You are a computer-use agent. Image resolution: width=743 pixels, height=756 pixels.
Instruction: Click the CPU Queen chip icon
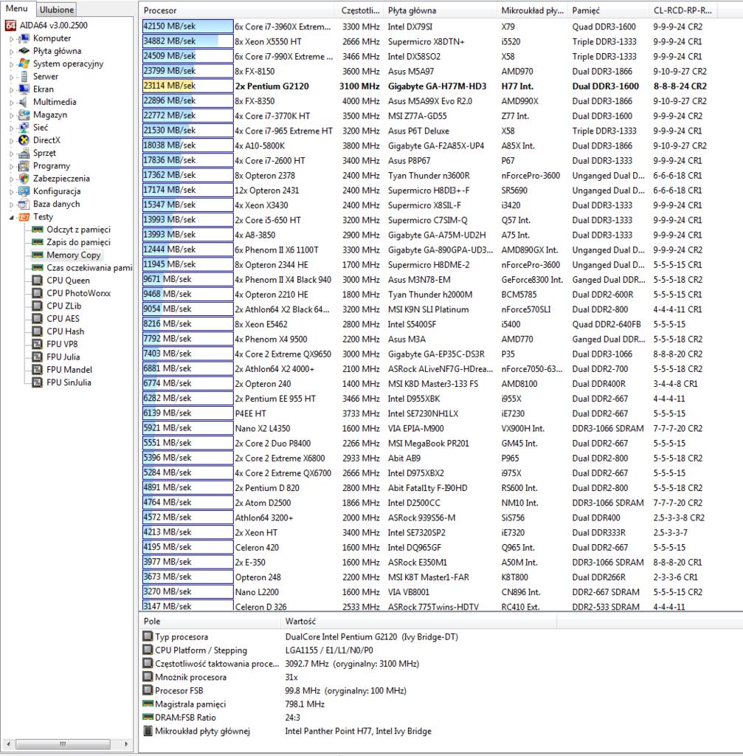point(37,280)
